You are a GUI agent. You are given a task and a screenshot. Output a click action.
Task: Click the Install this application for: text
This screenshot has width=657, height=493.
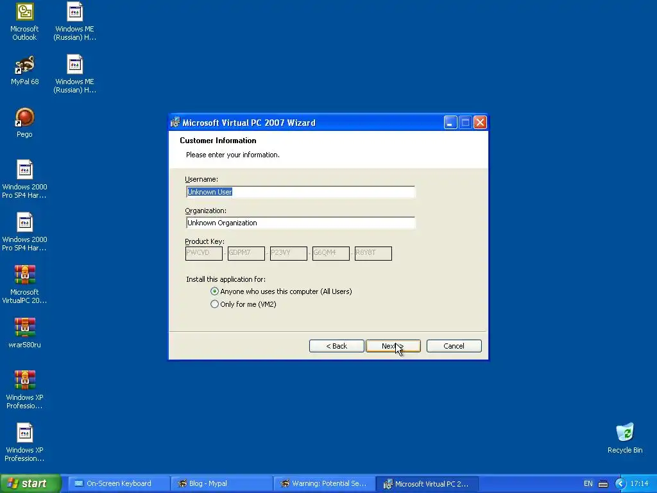click(x=225, y=279)
